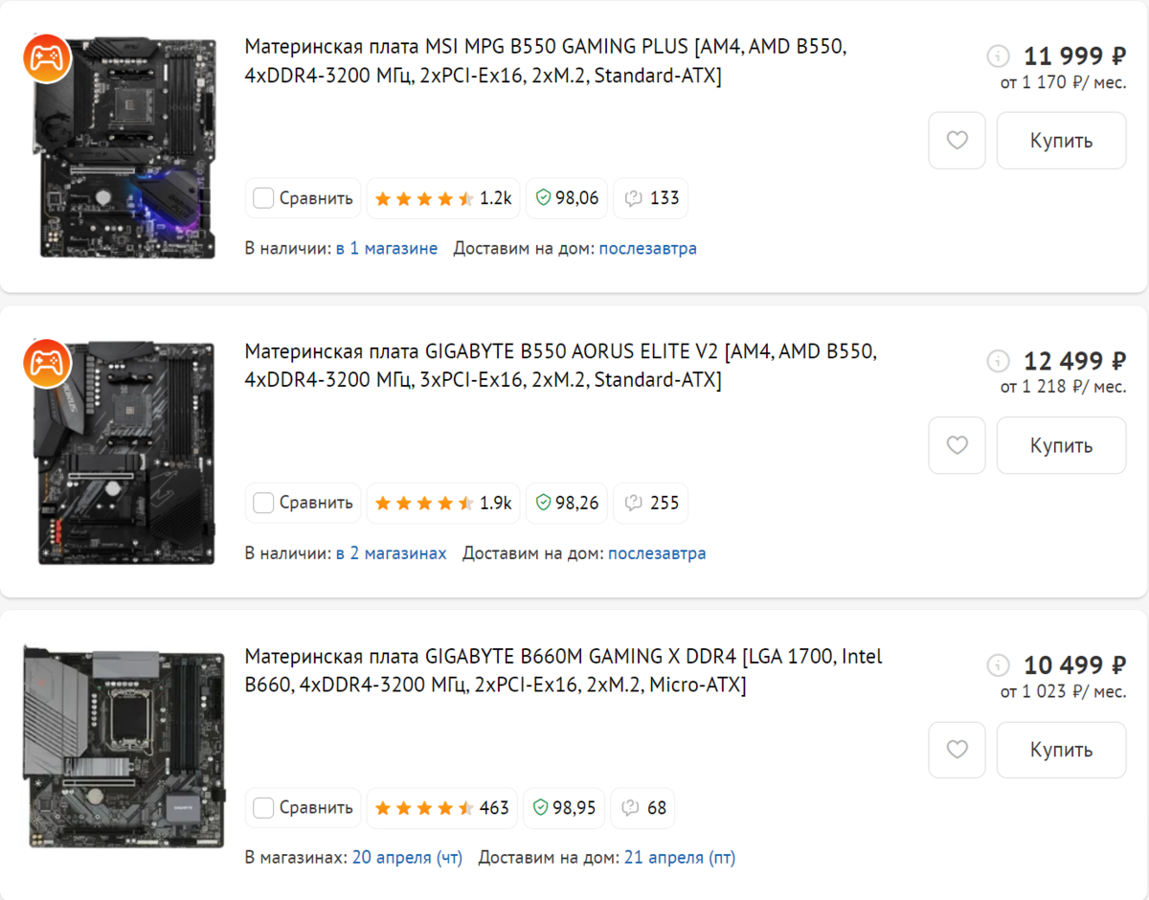
Task: Open the '20 апреля (чт)' store pickup link
Action: (x=407, y=858)
